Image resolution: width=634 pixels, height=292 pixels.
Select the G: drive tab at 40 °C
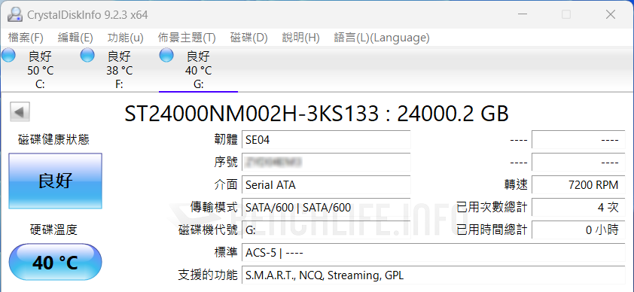coord(198,69)
